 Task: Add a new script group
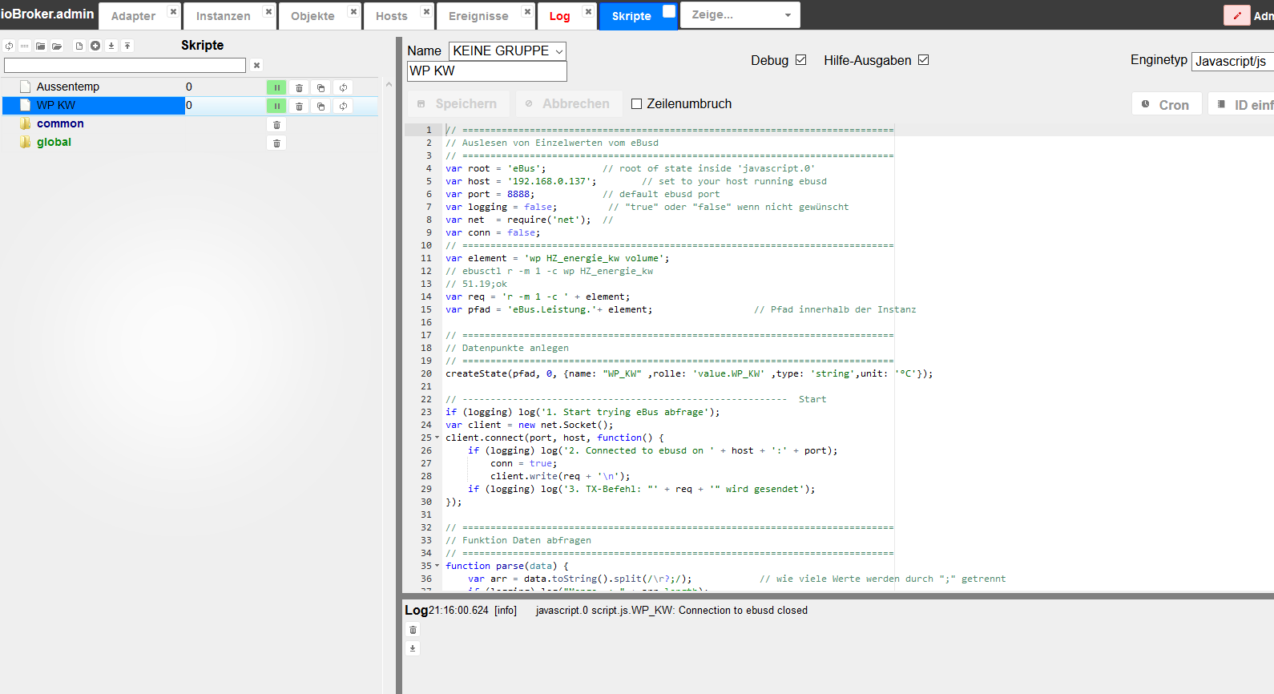(95, 46)
